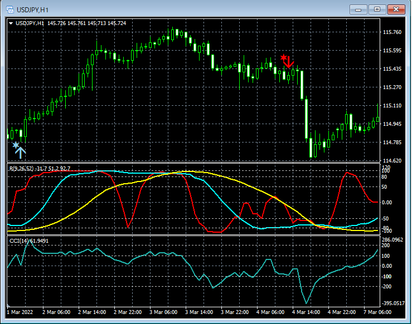Click the 286.0962 CCI scale maximum
This screenshot has width=412, height=324.
pos(392,240)
